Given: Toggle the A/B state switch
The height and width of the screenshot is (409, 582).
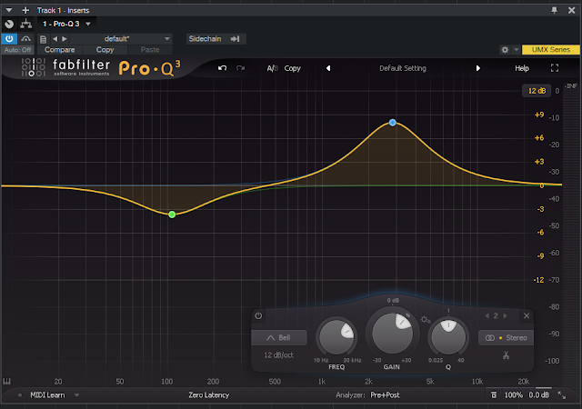Looking at the screenshot, I should click(272, 68).
